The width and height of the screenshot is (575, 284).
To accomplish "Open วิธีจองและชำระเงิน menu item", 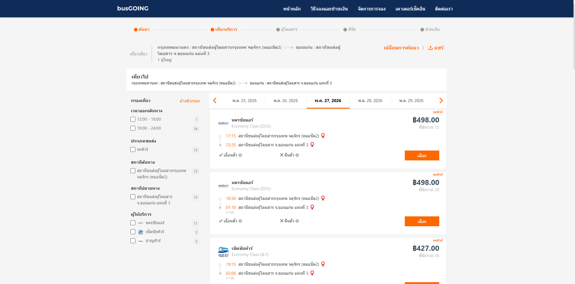I will (x=329, y=9).
